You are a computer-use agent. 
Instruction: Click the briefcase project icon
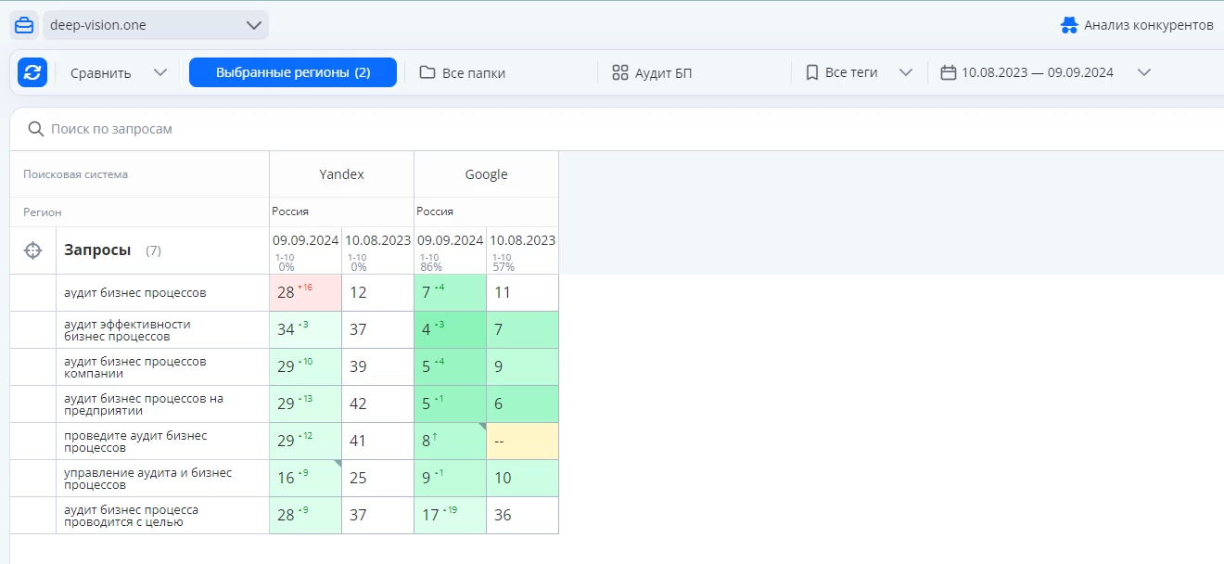[24, 26]
